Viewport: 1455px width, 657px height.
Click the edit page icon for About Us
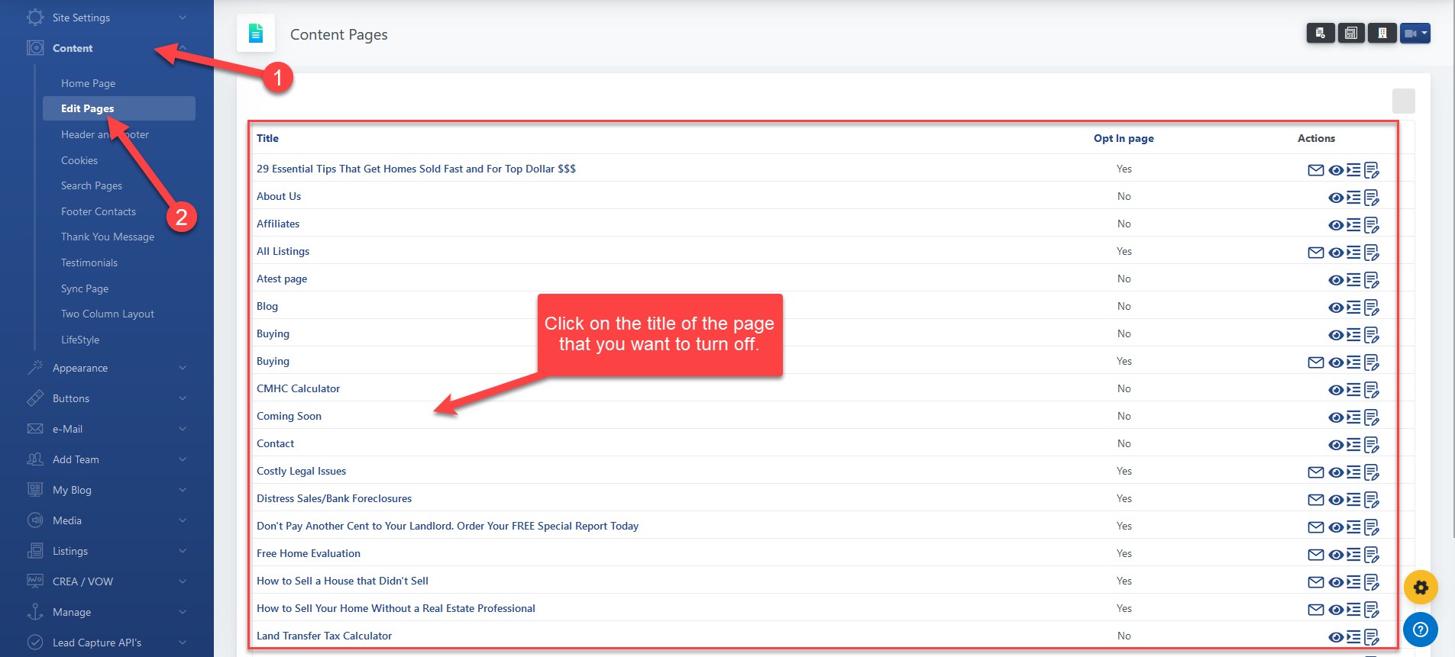(1372, 198)
